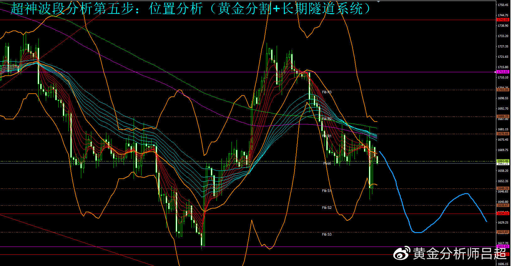Click the 1652.35 price axis value
511x266 pixels.
[x=503, y=181]
